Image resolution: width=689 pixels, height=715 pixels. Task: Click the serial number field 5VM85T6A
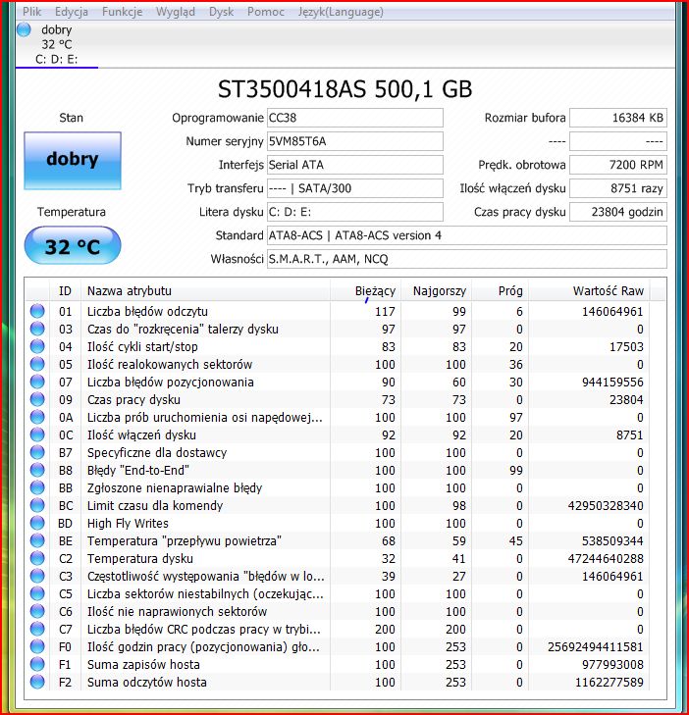pos(354,141)
